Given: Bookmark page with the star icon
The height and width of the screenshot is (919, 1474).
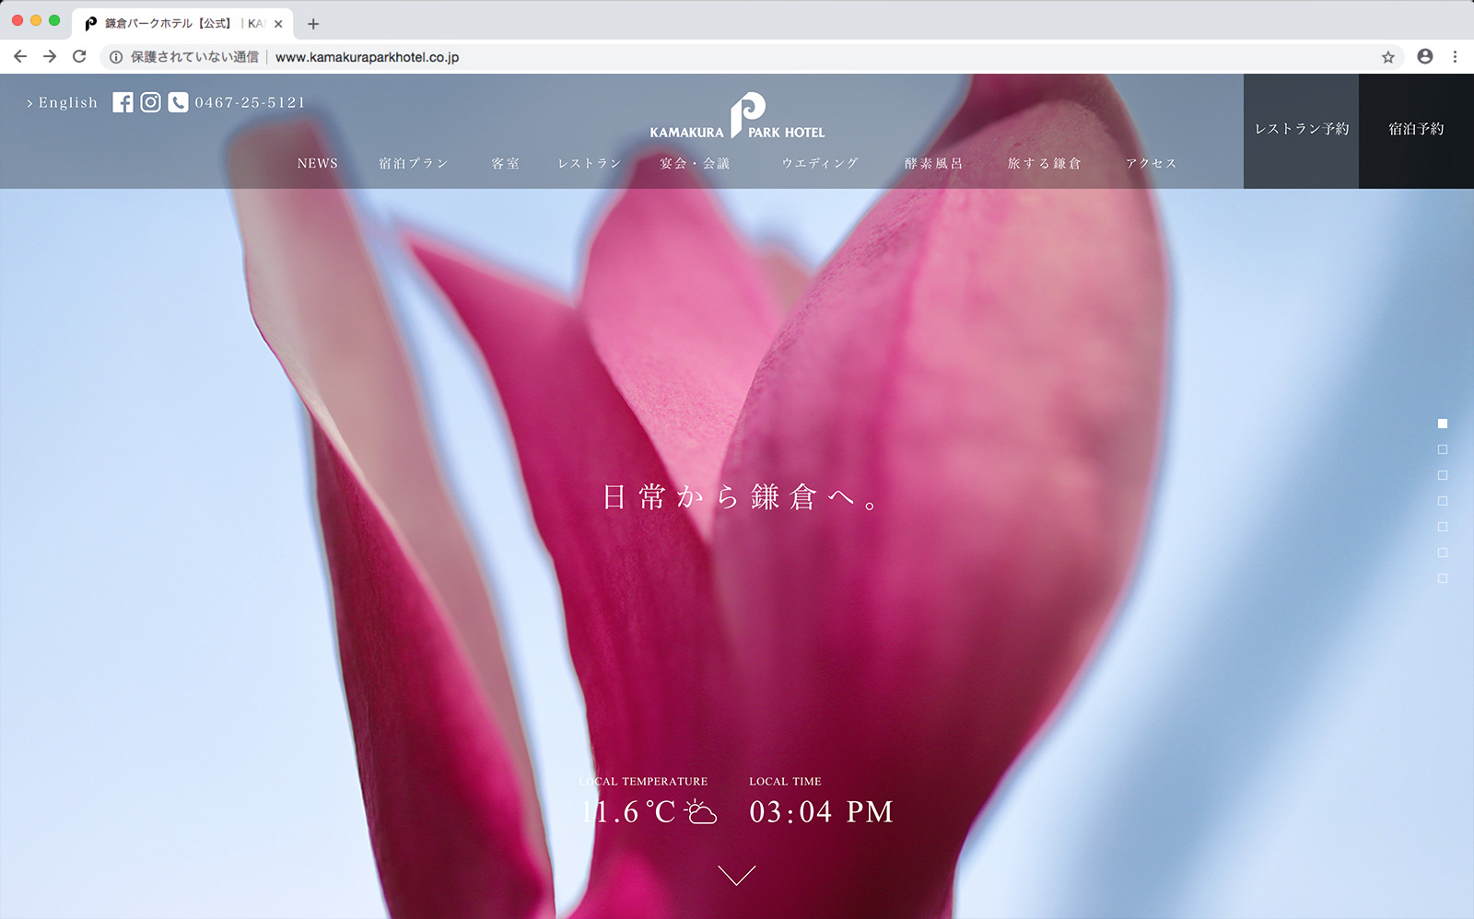Looking at the screenshot, I should (x=1387, y=57).
